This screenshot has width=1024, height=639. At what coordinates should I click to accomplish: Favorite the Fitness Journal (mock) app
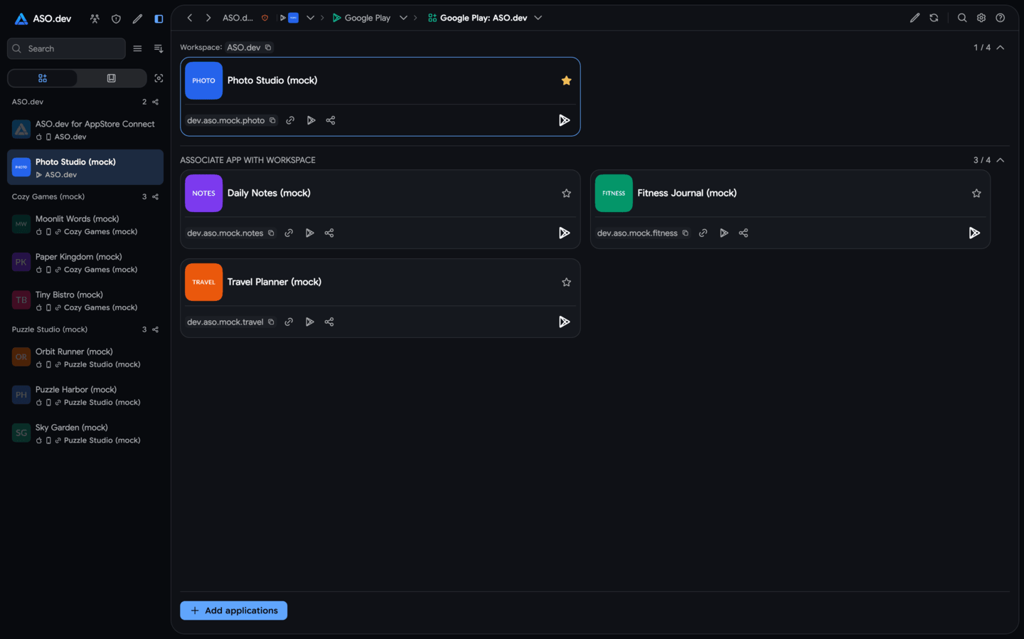click(x=976, y=193)
